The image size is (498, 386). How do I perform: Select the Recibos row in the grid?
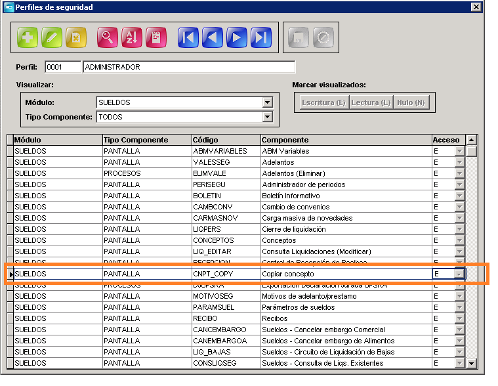tap(236, 318)
